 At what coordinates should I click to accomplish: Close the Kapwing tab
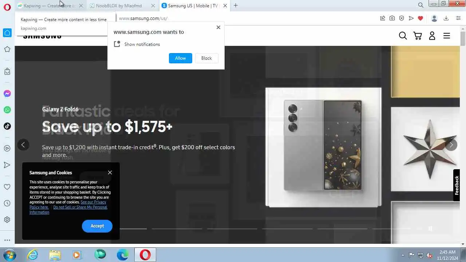click(81, 5)
